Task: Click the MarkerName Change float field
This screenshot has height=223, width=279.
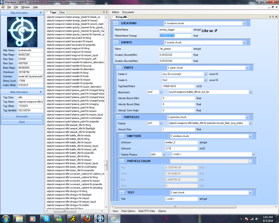Action: point(175,36)
